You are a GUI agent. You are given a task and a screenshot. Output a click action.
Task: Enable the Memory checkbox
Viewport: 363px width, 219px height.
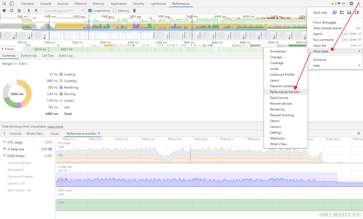pos(115,11)
